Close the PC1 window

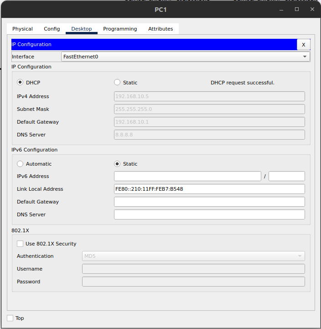coord(312,9)
